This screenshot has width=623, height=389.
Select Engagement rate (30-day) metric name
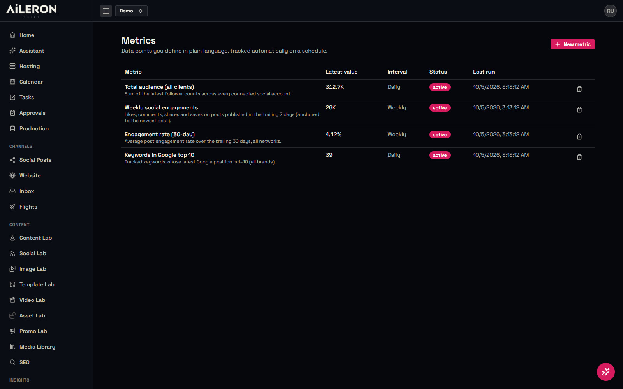tap(160, 134)
